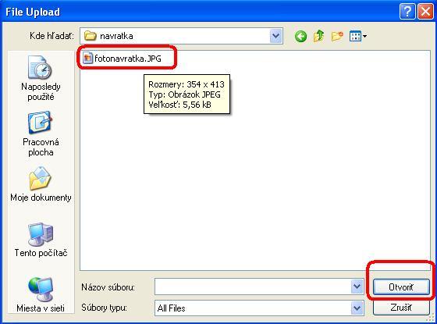Click the Zrušiť button
The image size is (437, 324).
pyautogui.click(x=401, y=308)
